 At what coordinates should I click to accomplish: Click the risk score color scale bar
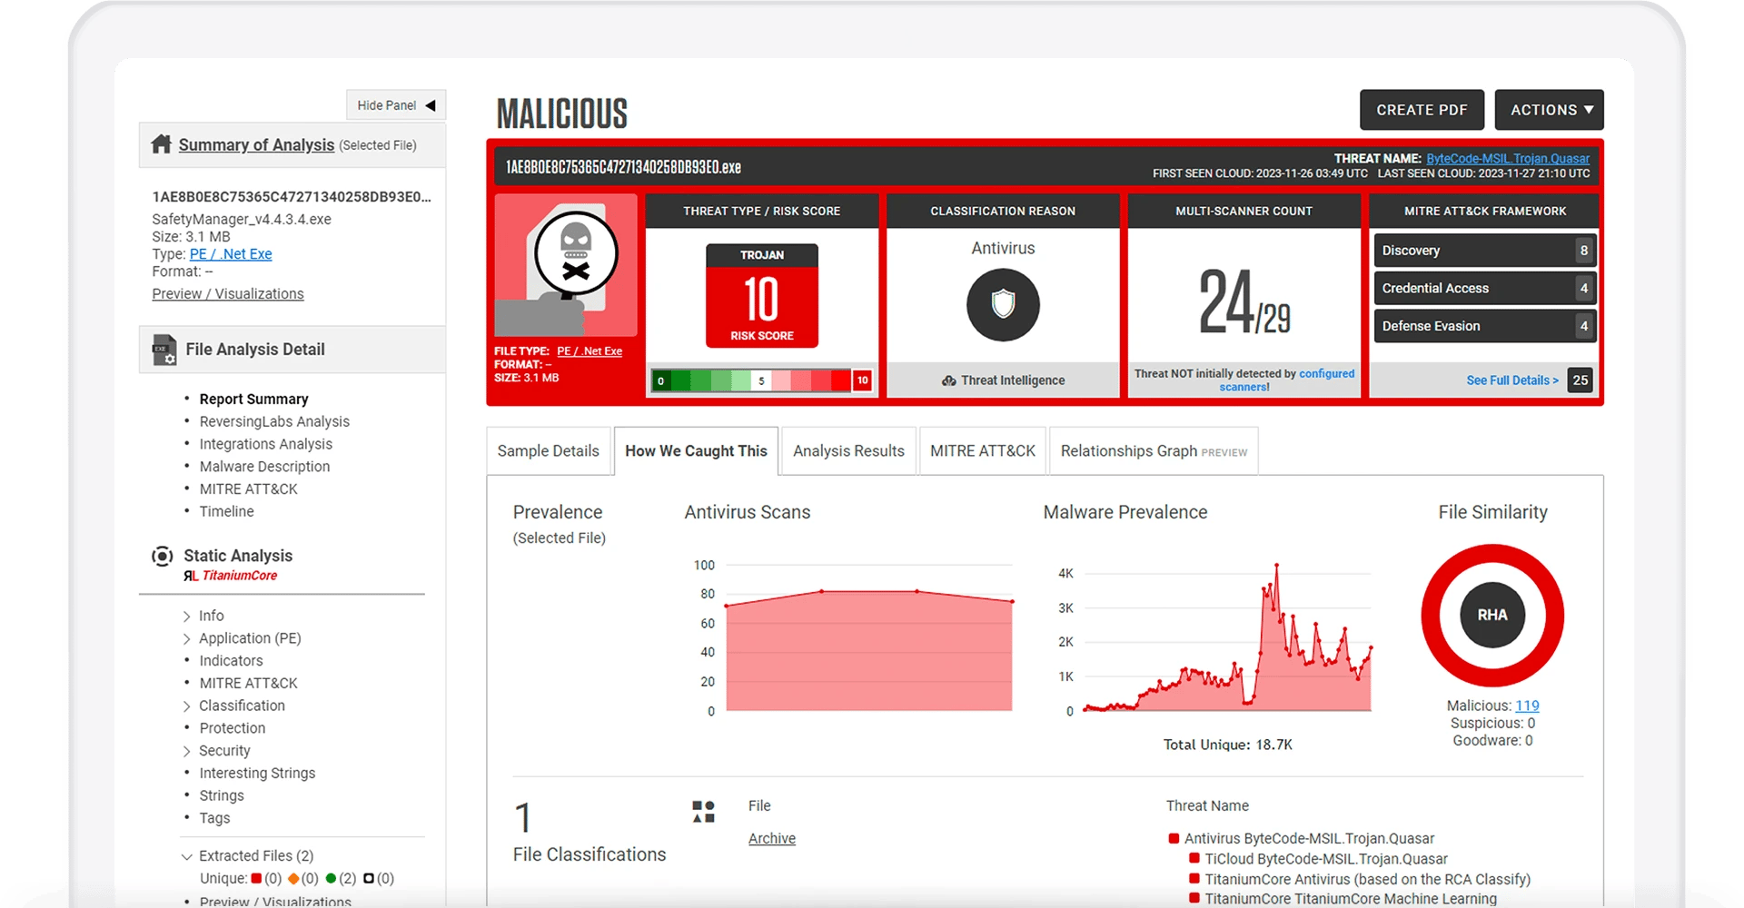[761, 380]
